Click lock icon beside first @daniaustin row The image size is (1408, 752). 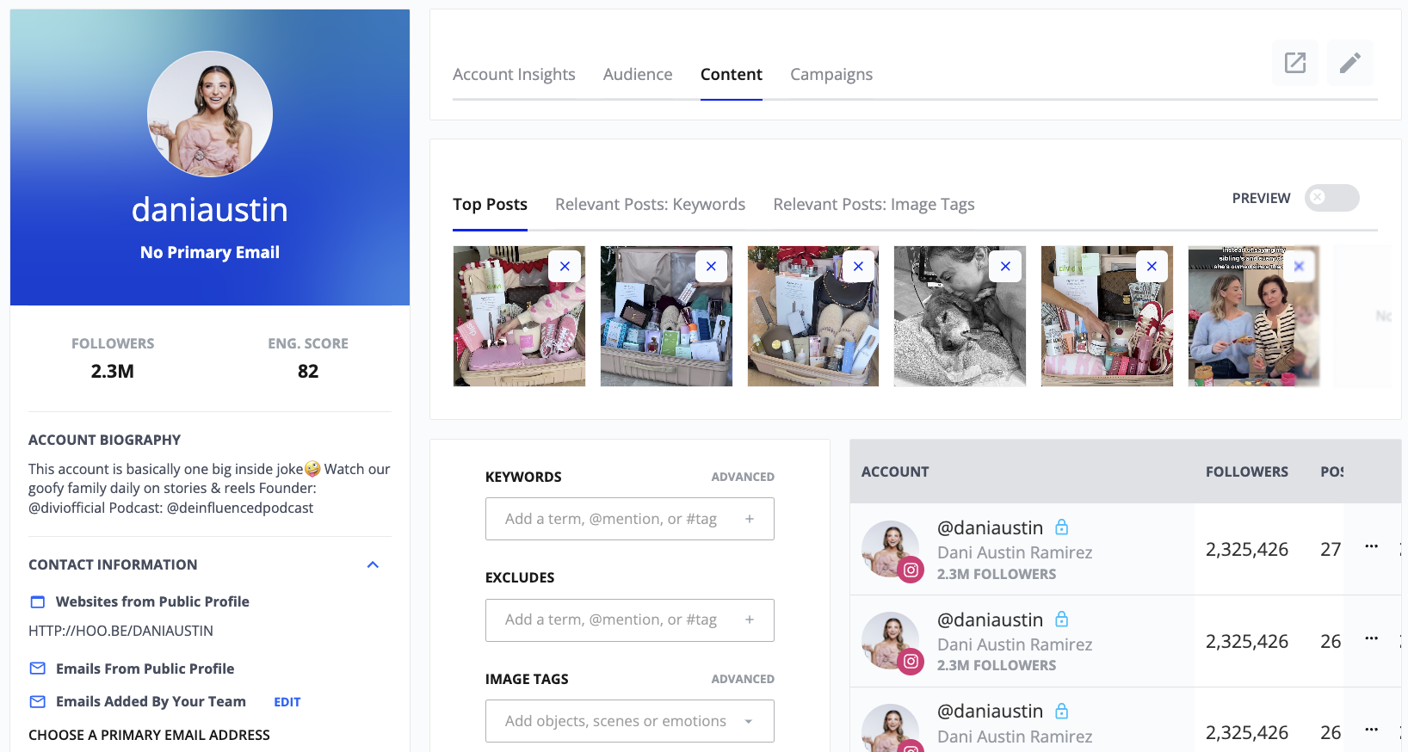click(x=1062, y=527)
